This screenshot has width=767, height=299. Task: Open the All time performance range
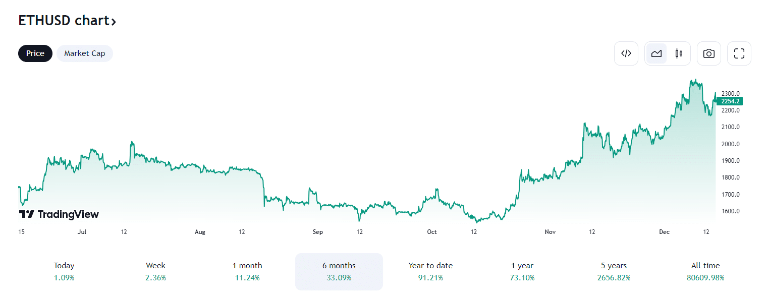(705, 271)
